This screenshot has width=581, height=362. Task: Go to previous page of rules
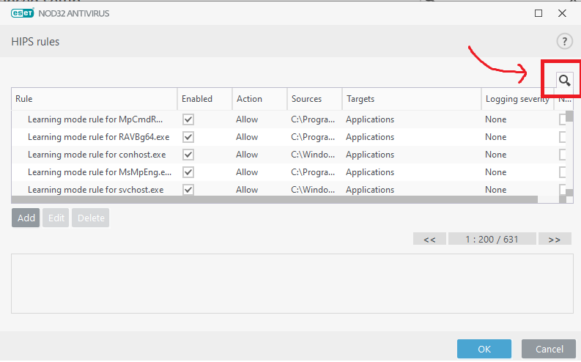coord(429,239)
